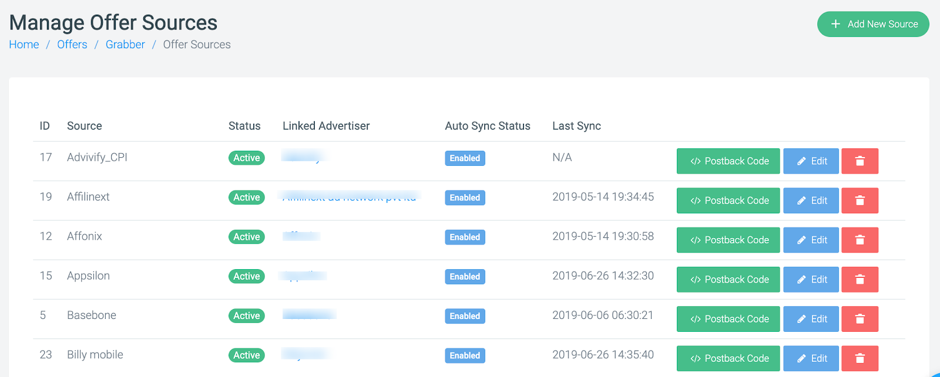Go to Home breadcrumb link
Screen dimensions: 940x377
pyautogui.click(x=24, y=45)
